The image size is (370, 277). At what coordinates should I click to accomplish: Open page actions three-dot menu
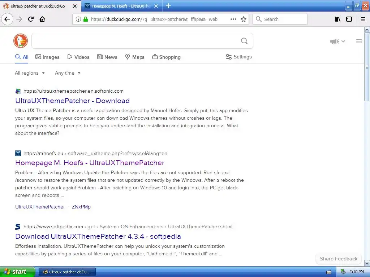(x=233, y=19)
